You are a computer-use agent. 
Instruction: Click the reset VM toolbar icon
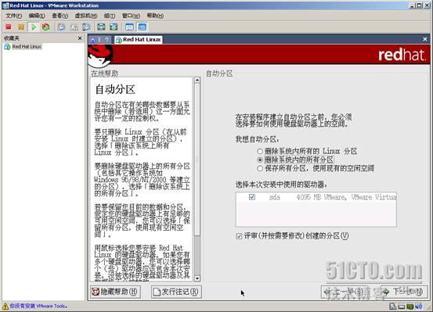[x=46, y=27]
